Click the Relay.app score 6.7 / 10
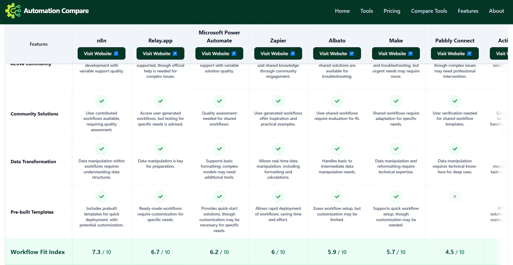The width and height of the screenshot is (513, 265). tap(160, 252)
